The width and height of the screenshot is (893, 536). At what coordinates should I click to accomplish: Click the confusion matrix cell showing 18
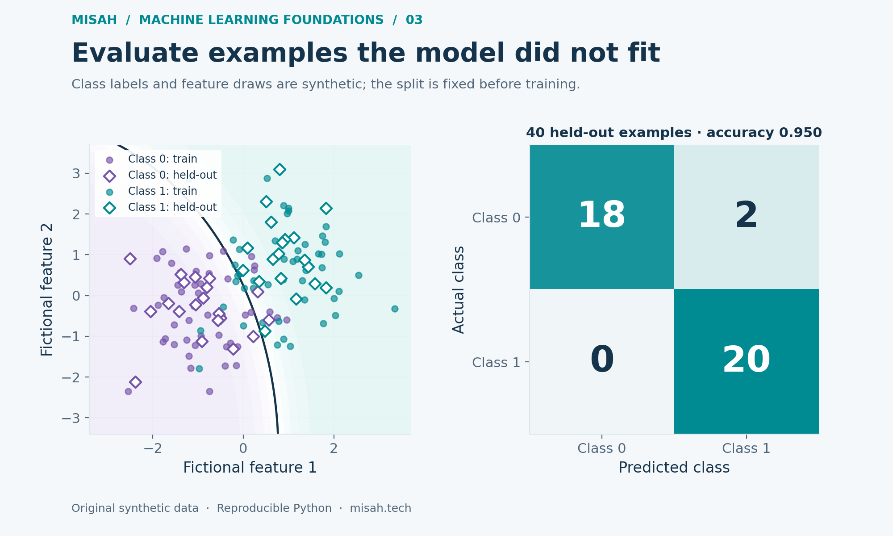602,217
